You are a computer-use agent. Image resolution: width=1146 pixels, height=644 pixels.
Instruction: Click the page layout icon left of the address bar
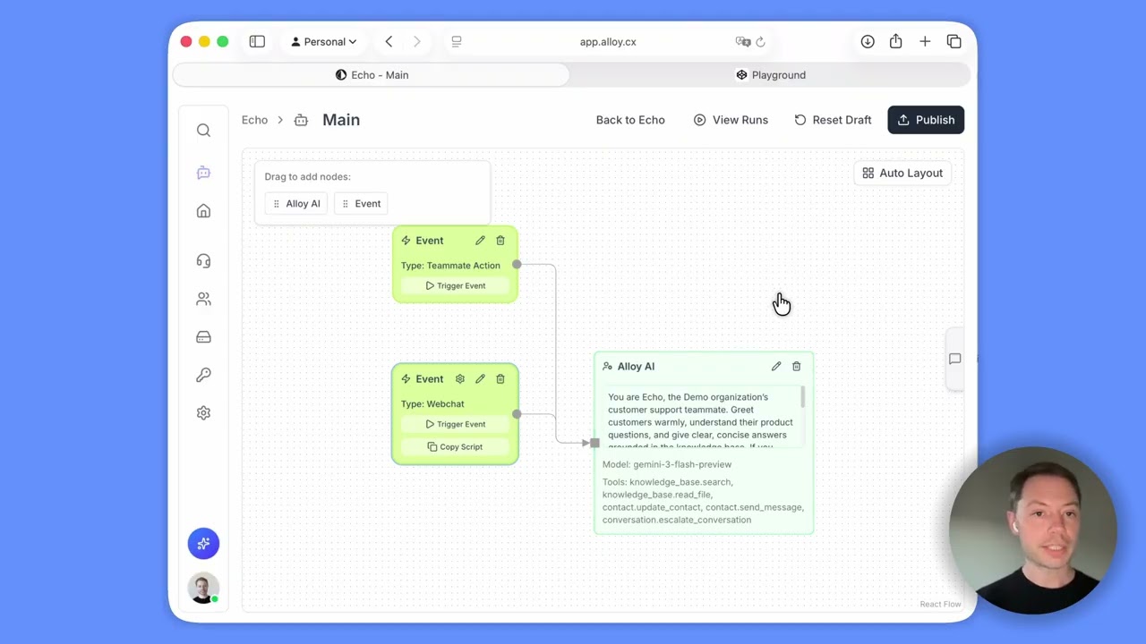pyautogui.click(x=457, y=41)
